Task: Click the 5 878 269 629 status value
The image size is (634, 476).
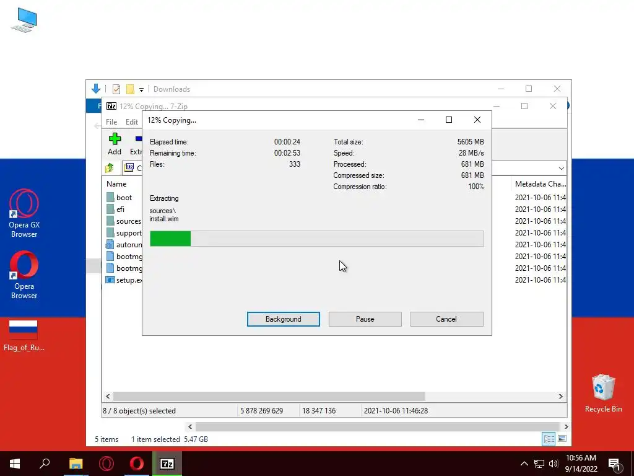Action: pos(262,410)
